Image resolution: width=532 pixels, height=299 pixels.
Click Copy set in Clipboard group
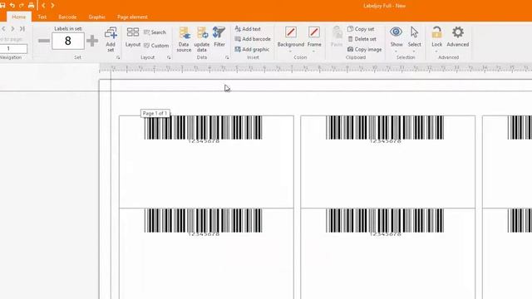point(361,29)
